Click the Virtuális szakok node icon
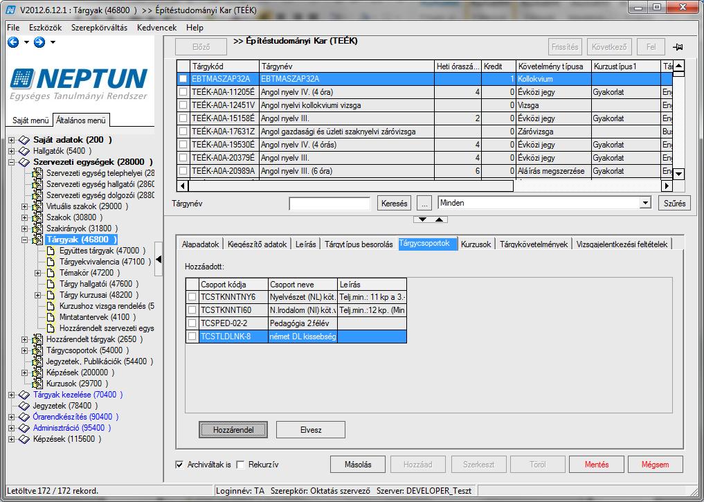This screenshot has width=704, height=502. (37, 206)
